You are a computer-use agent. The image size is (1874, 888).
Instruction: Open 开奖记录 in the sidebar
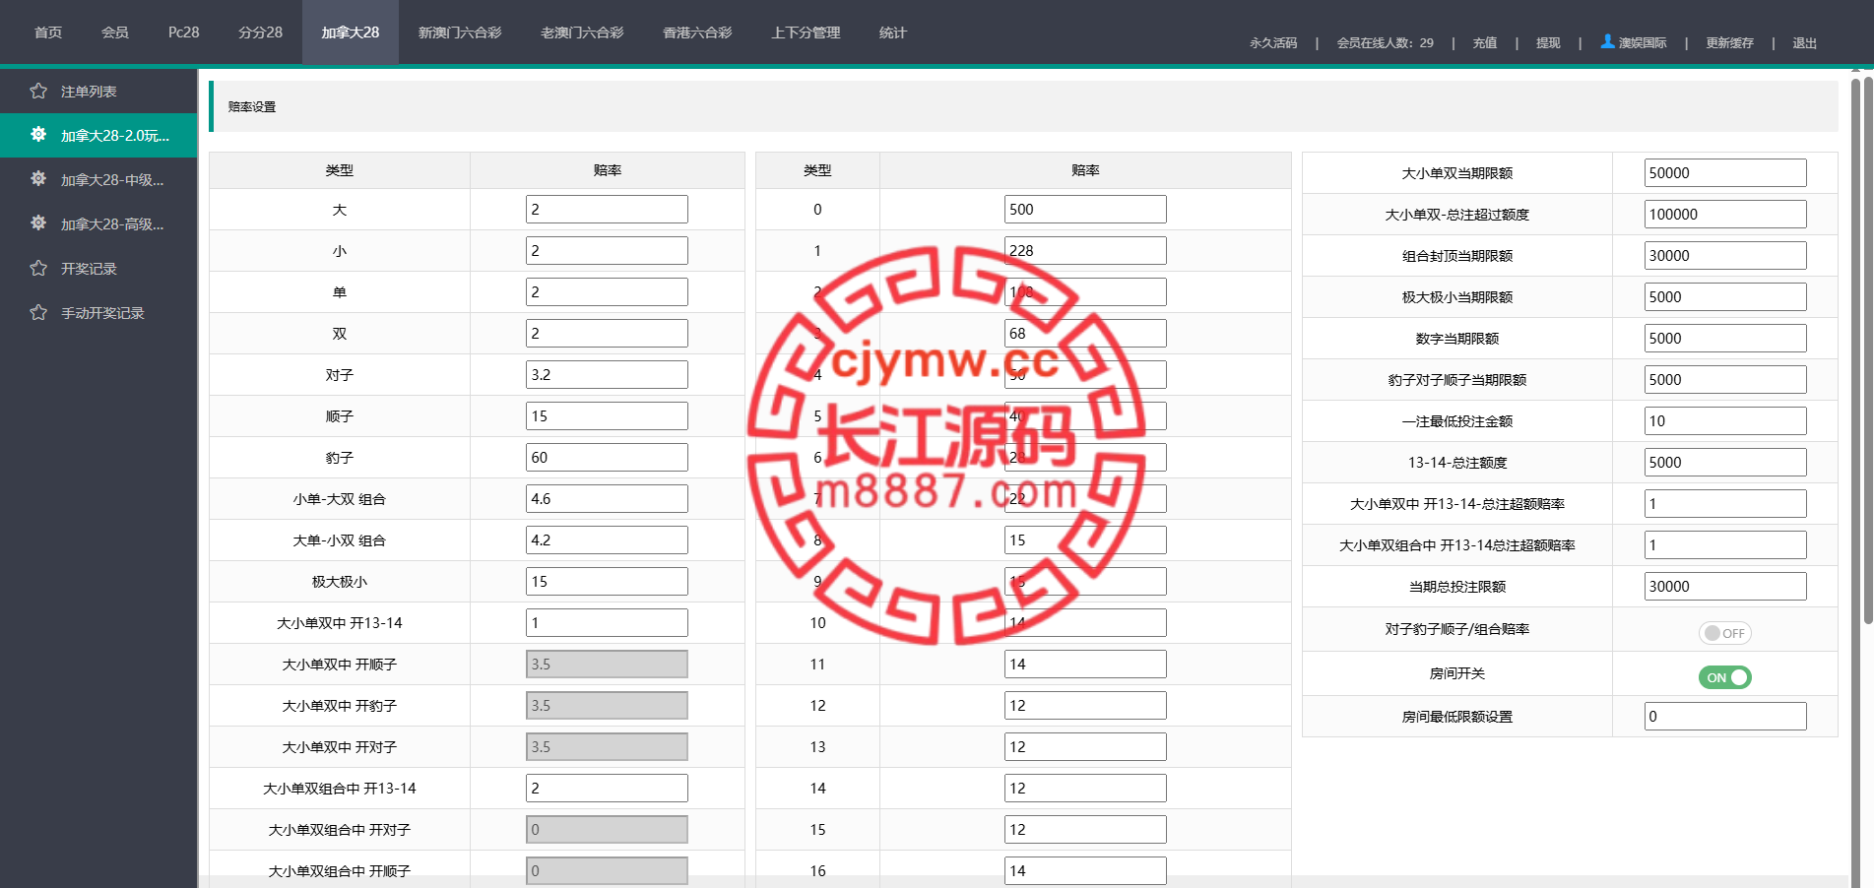98,268
